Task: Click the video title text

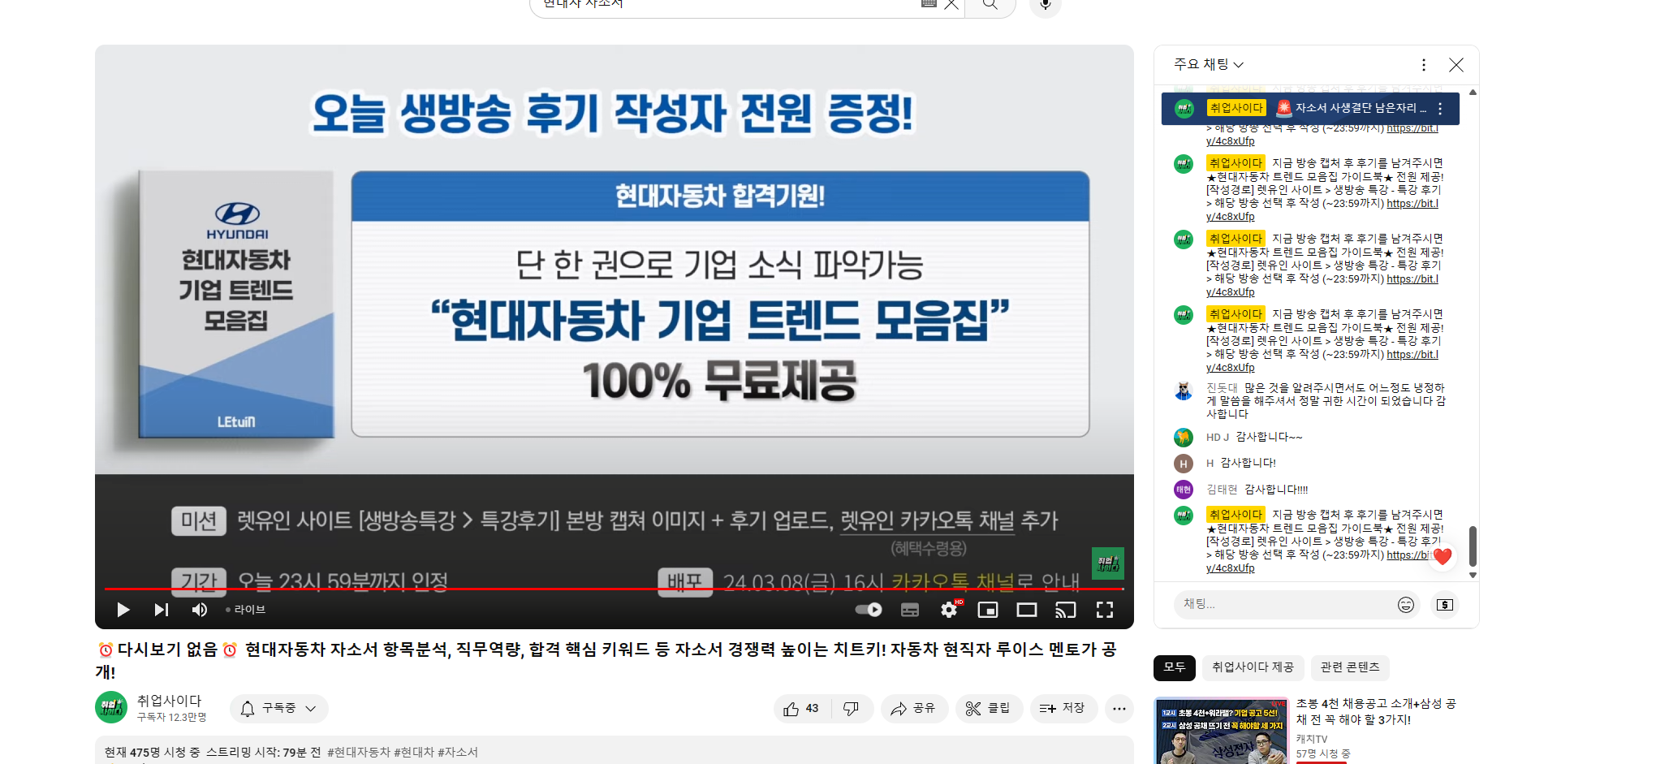Action: (607, 660)
